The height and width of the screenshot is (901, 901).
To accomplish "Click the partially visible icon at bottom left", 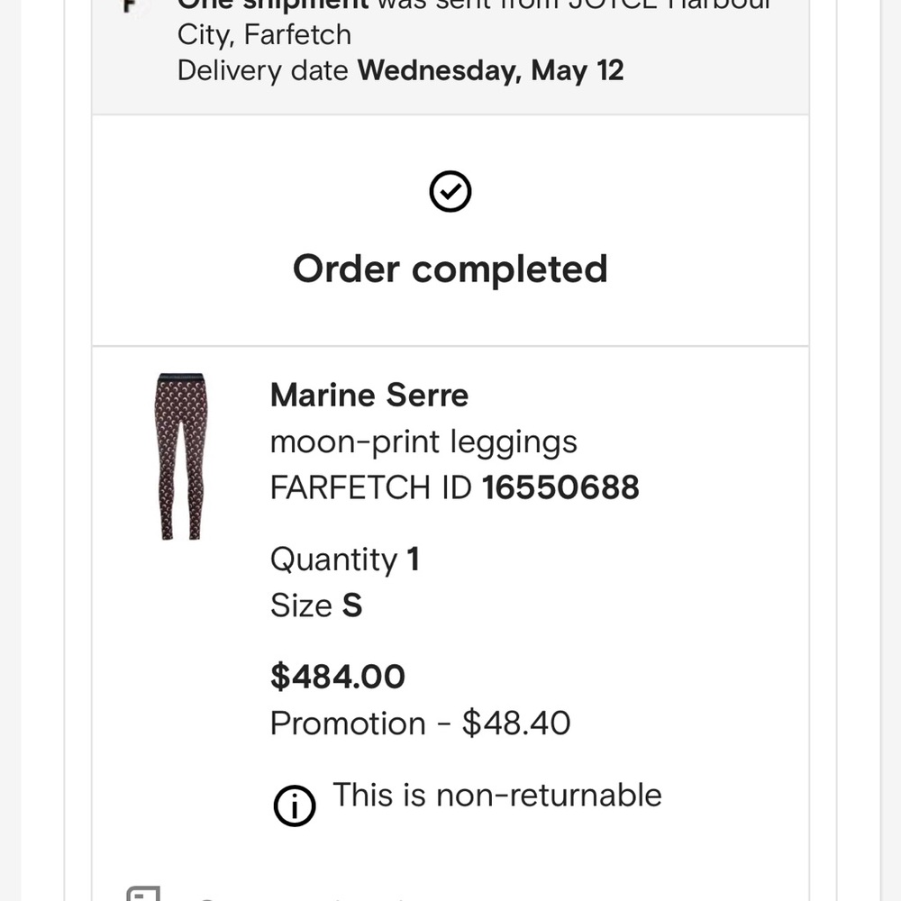I will coord(142,894).
